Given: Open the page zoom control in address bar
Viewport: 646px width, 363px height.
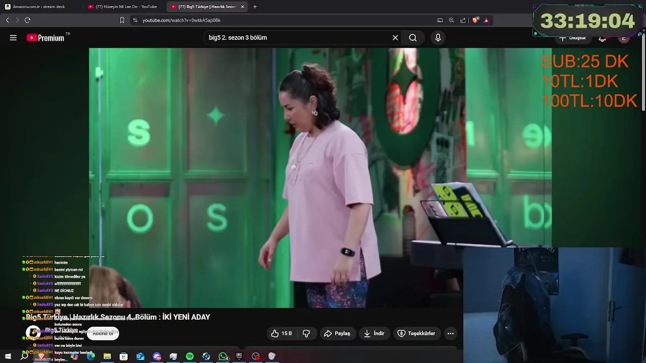Looking at the screenshot, I should tap(451, 20).
